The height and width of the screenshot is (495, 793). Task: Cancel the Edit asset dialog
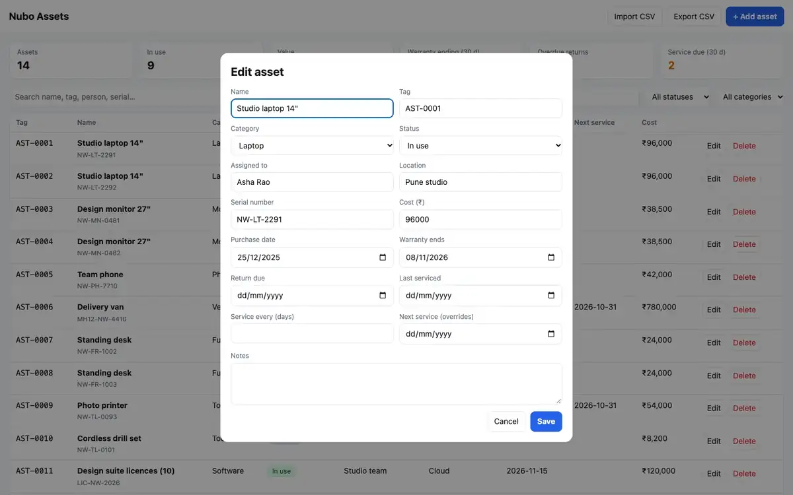pyautogui.click(x=506, y=422)
